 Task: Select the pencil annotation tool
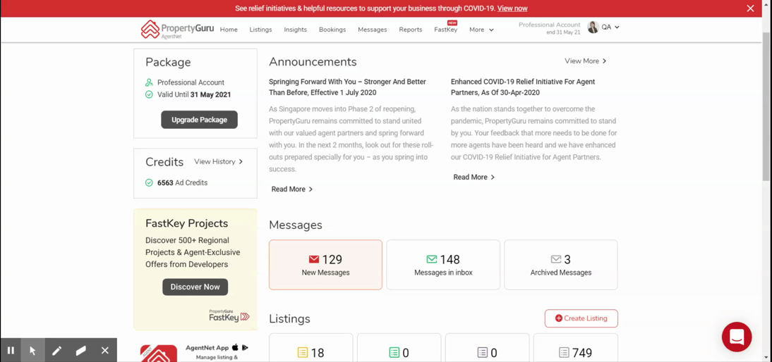(56, 350)
